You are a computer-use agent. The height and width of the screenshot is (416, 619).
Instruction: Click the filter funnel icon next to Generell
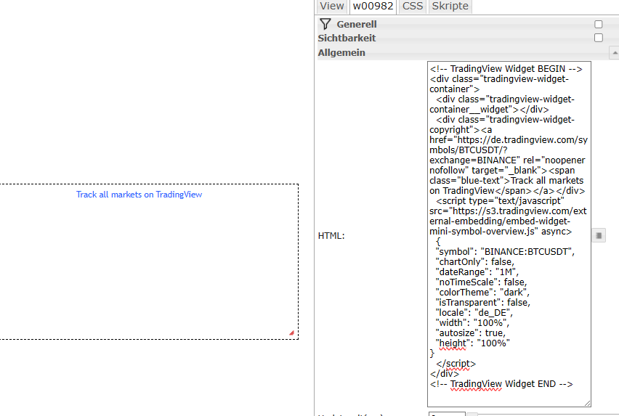pos(325,24)
